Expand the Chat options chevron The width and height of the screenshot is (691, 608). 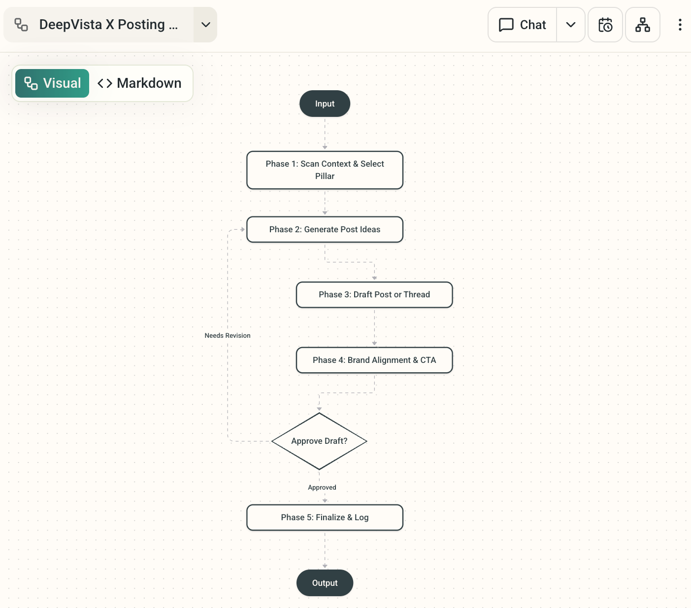pyautogui.click(x=571, y=25)
